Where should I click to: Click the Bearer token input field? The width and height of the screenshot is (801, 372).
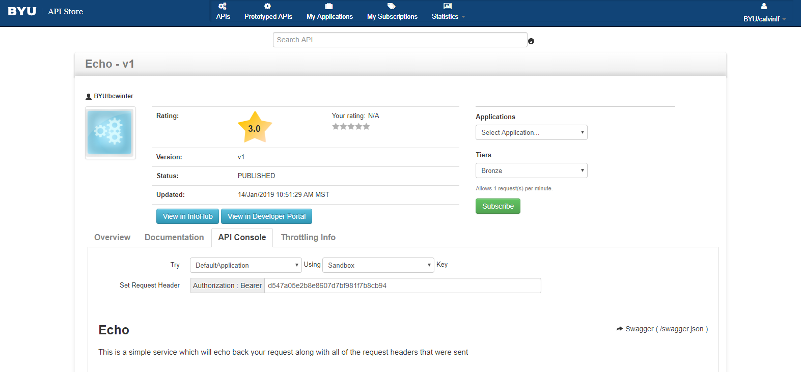pos(402,285)
